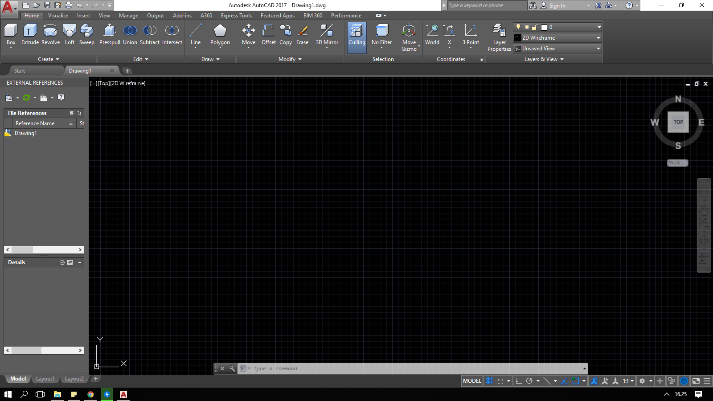Set UCS to World
This screenshot has height=401, width=713.
[432, 35]
